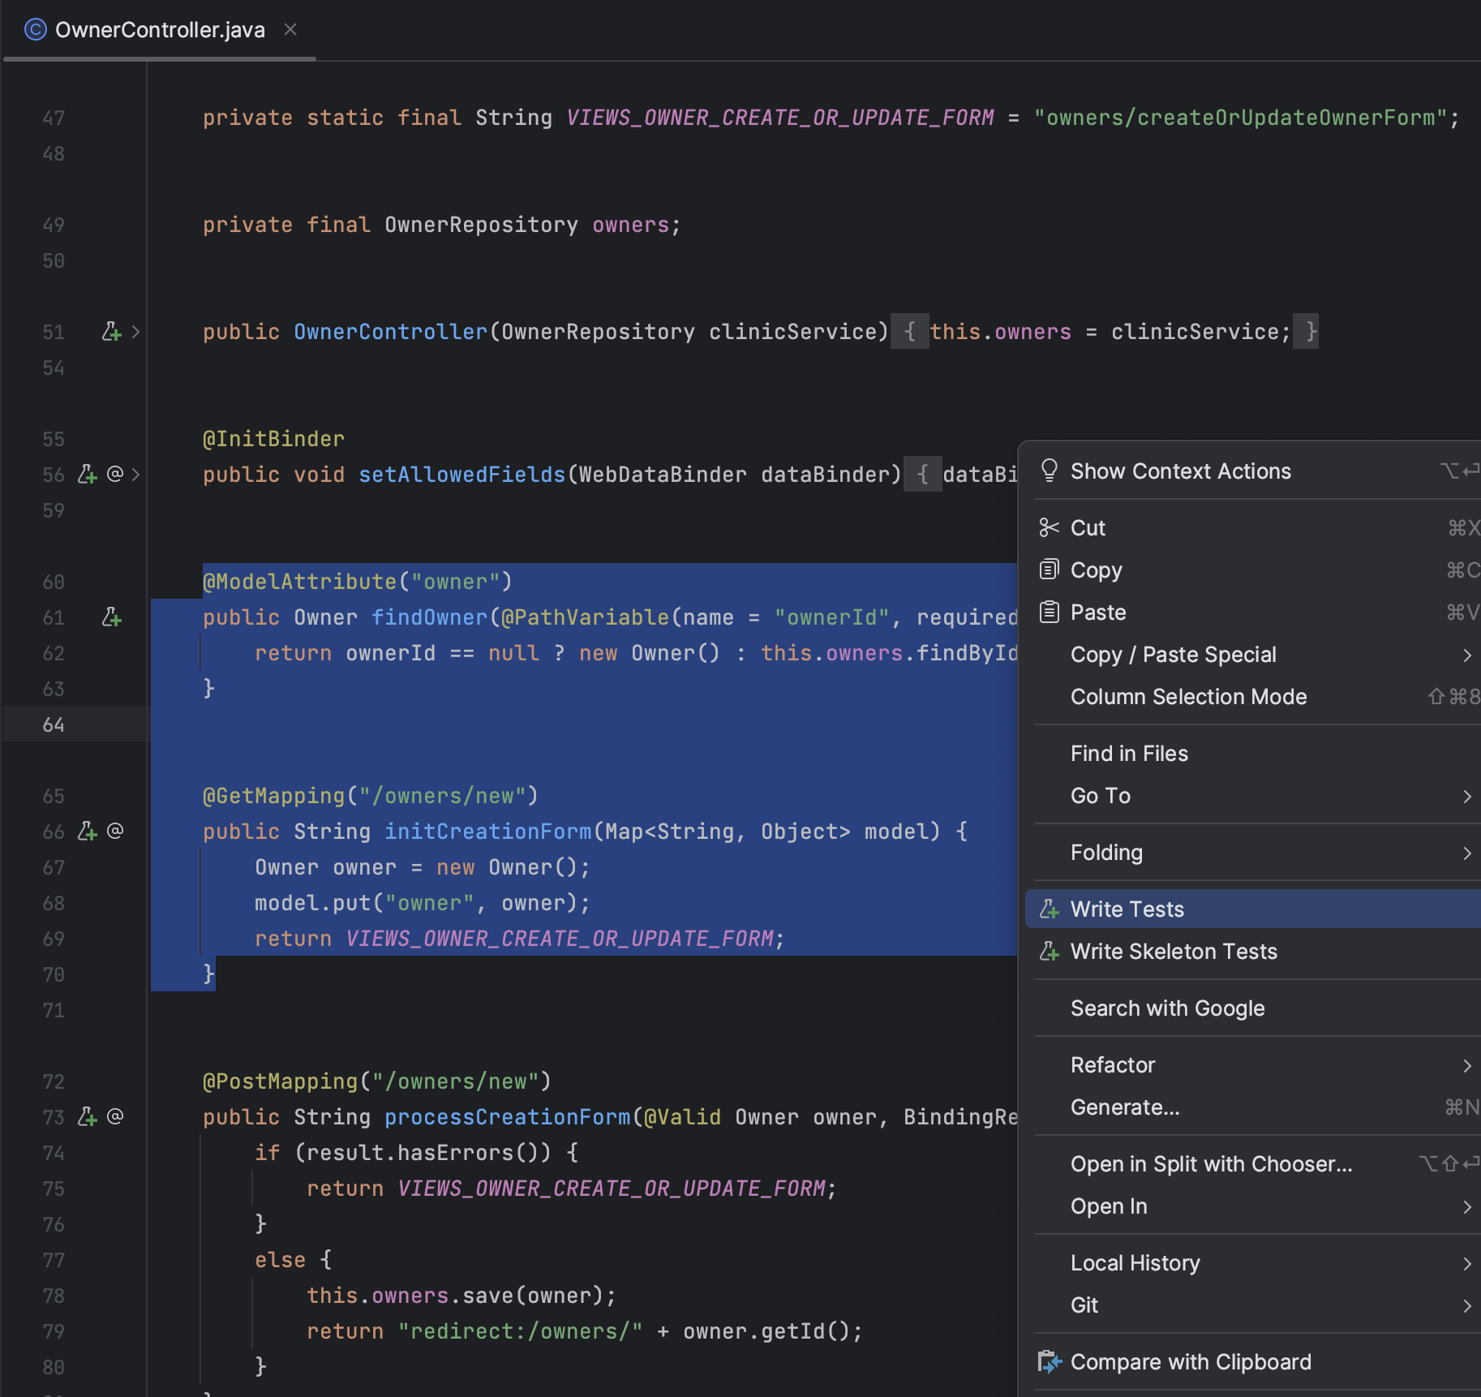Click the @ mapping gutter icon on line 73
This screenshot has height=1397, width=1481.
tap(115, 1116)
